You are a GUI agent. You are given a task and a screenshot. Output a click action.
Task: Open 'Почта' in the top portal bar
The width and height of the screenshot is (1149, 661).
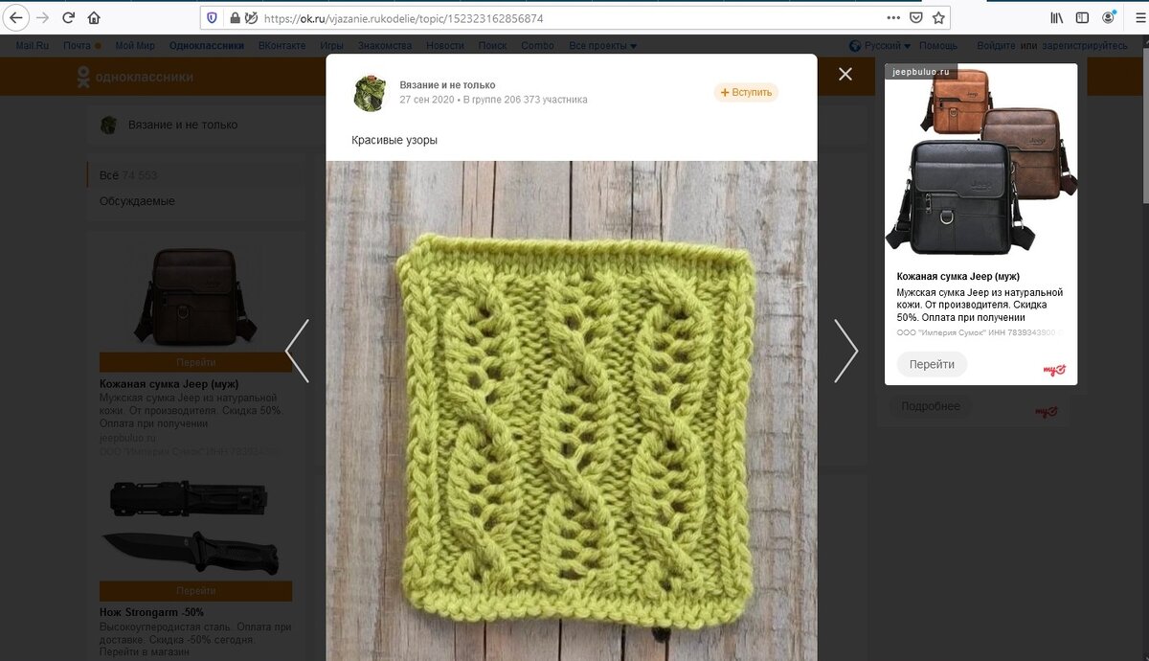point(77,45)
